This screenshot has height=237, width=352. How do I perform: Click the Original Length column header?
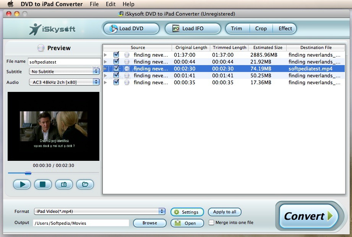pyautogui.click(x=191, y=47)
